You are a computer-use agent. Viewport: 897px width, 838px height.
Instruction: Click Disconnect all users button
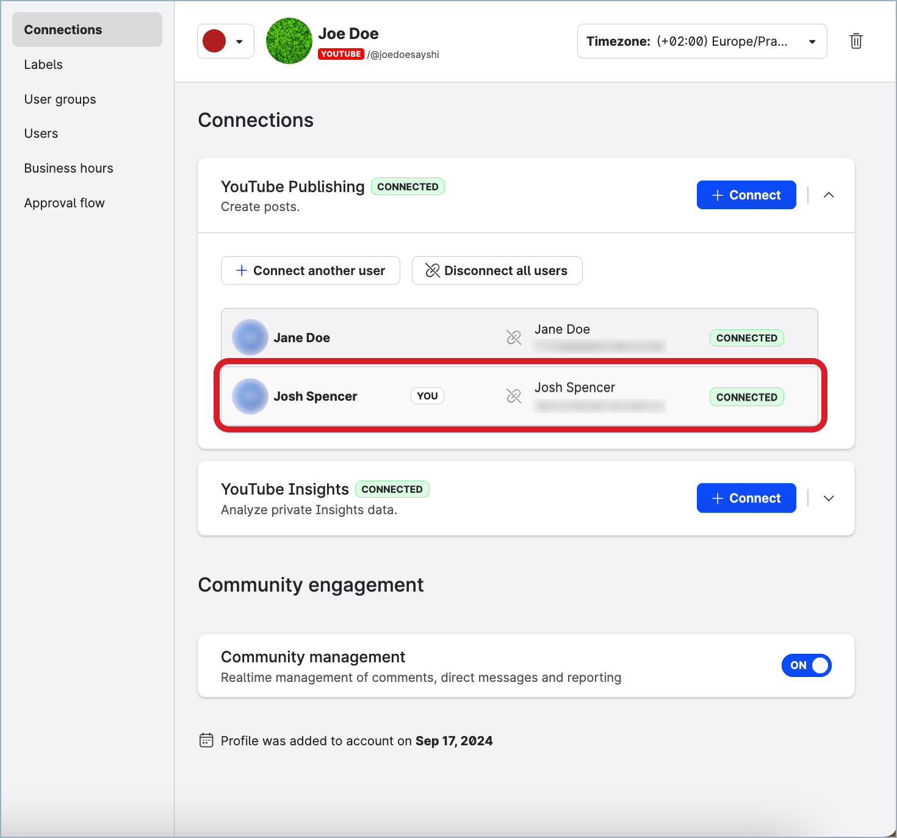[x=497, y=271]
